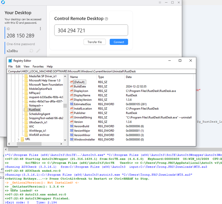Click the data value 2024-12-22 02:35
This screenshot has height=204, width=222.
click(136, 86)
